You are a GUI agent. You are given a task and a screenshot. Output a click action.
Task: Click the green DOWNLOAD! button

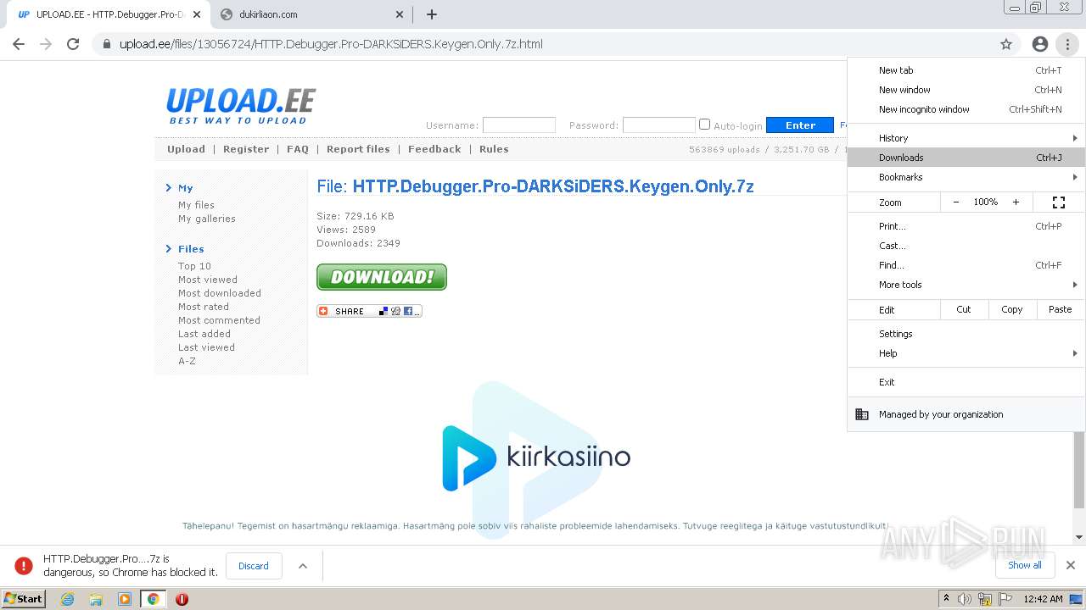pos(382,277)
